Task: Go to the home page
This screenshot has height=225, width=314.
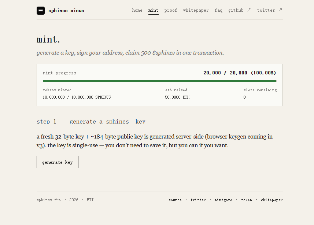Action: [x=137, y=10]
